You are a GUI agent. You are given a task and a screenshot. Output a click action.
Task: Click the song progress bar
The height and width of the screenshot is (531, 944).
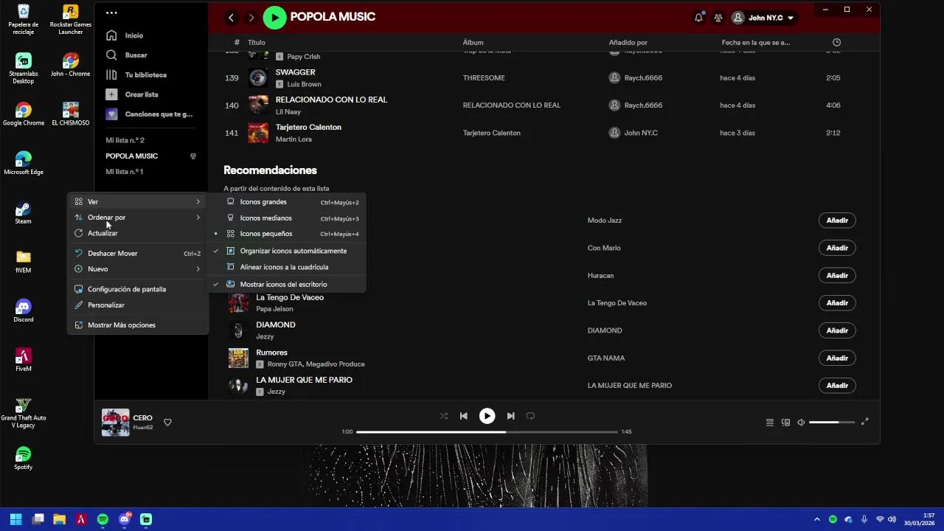click(487, 431)
